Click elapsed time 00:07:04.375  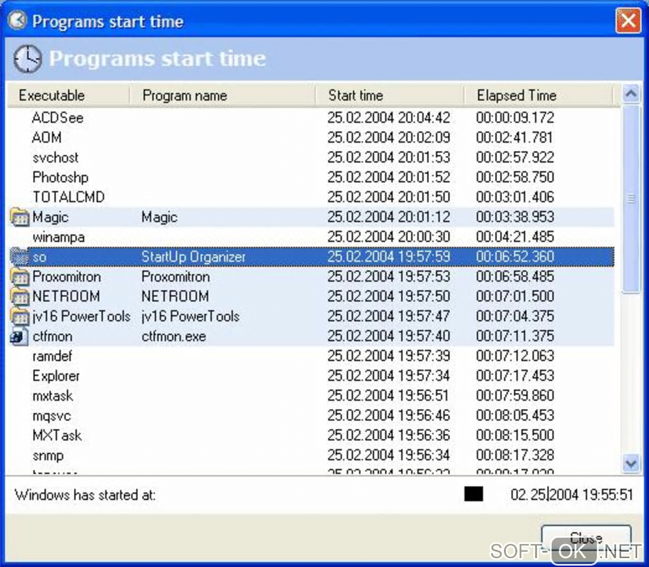click(x=515, y=317)
